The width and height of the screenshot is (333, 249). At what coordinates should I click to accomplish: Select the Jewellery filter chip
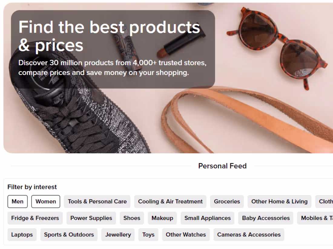click(118, 235)
